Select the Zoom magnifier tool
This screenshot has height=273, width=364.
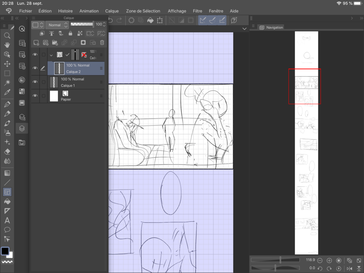coord(7,36)
